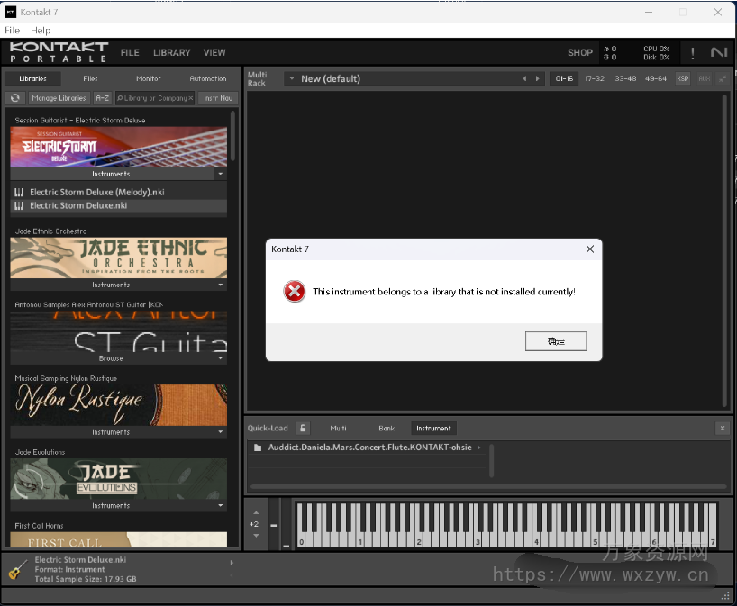The image size is (737, 606).
Task: Click the Library or Company search field
Action: (155, 98)
